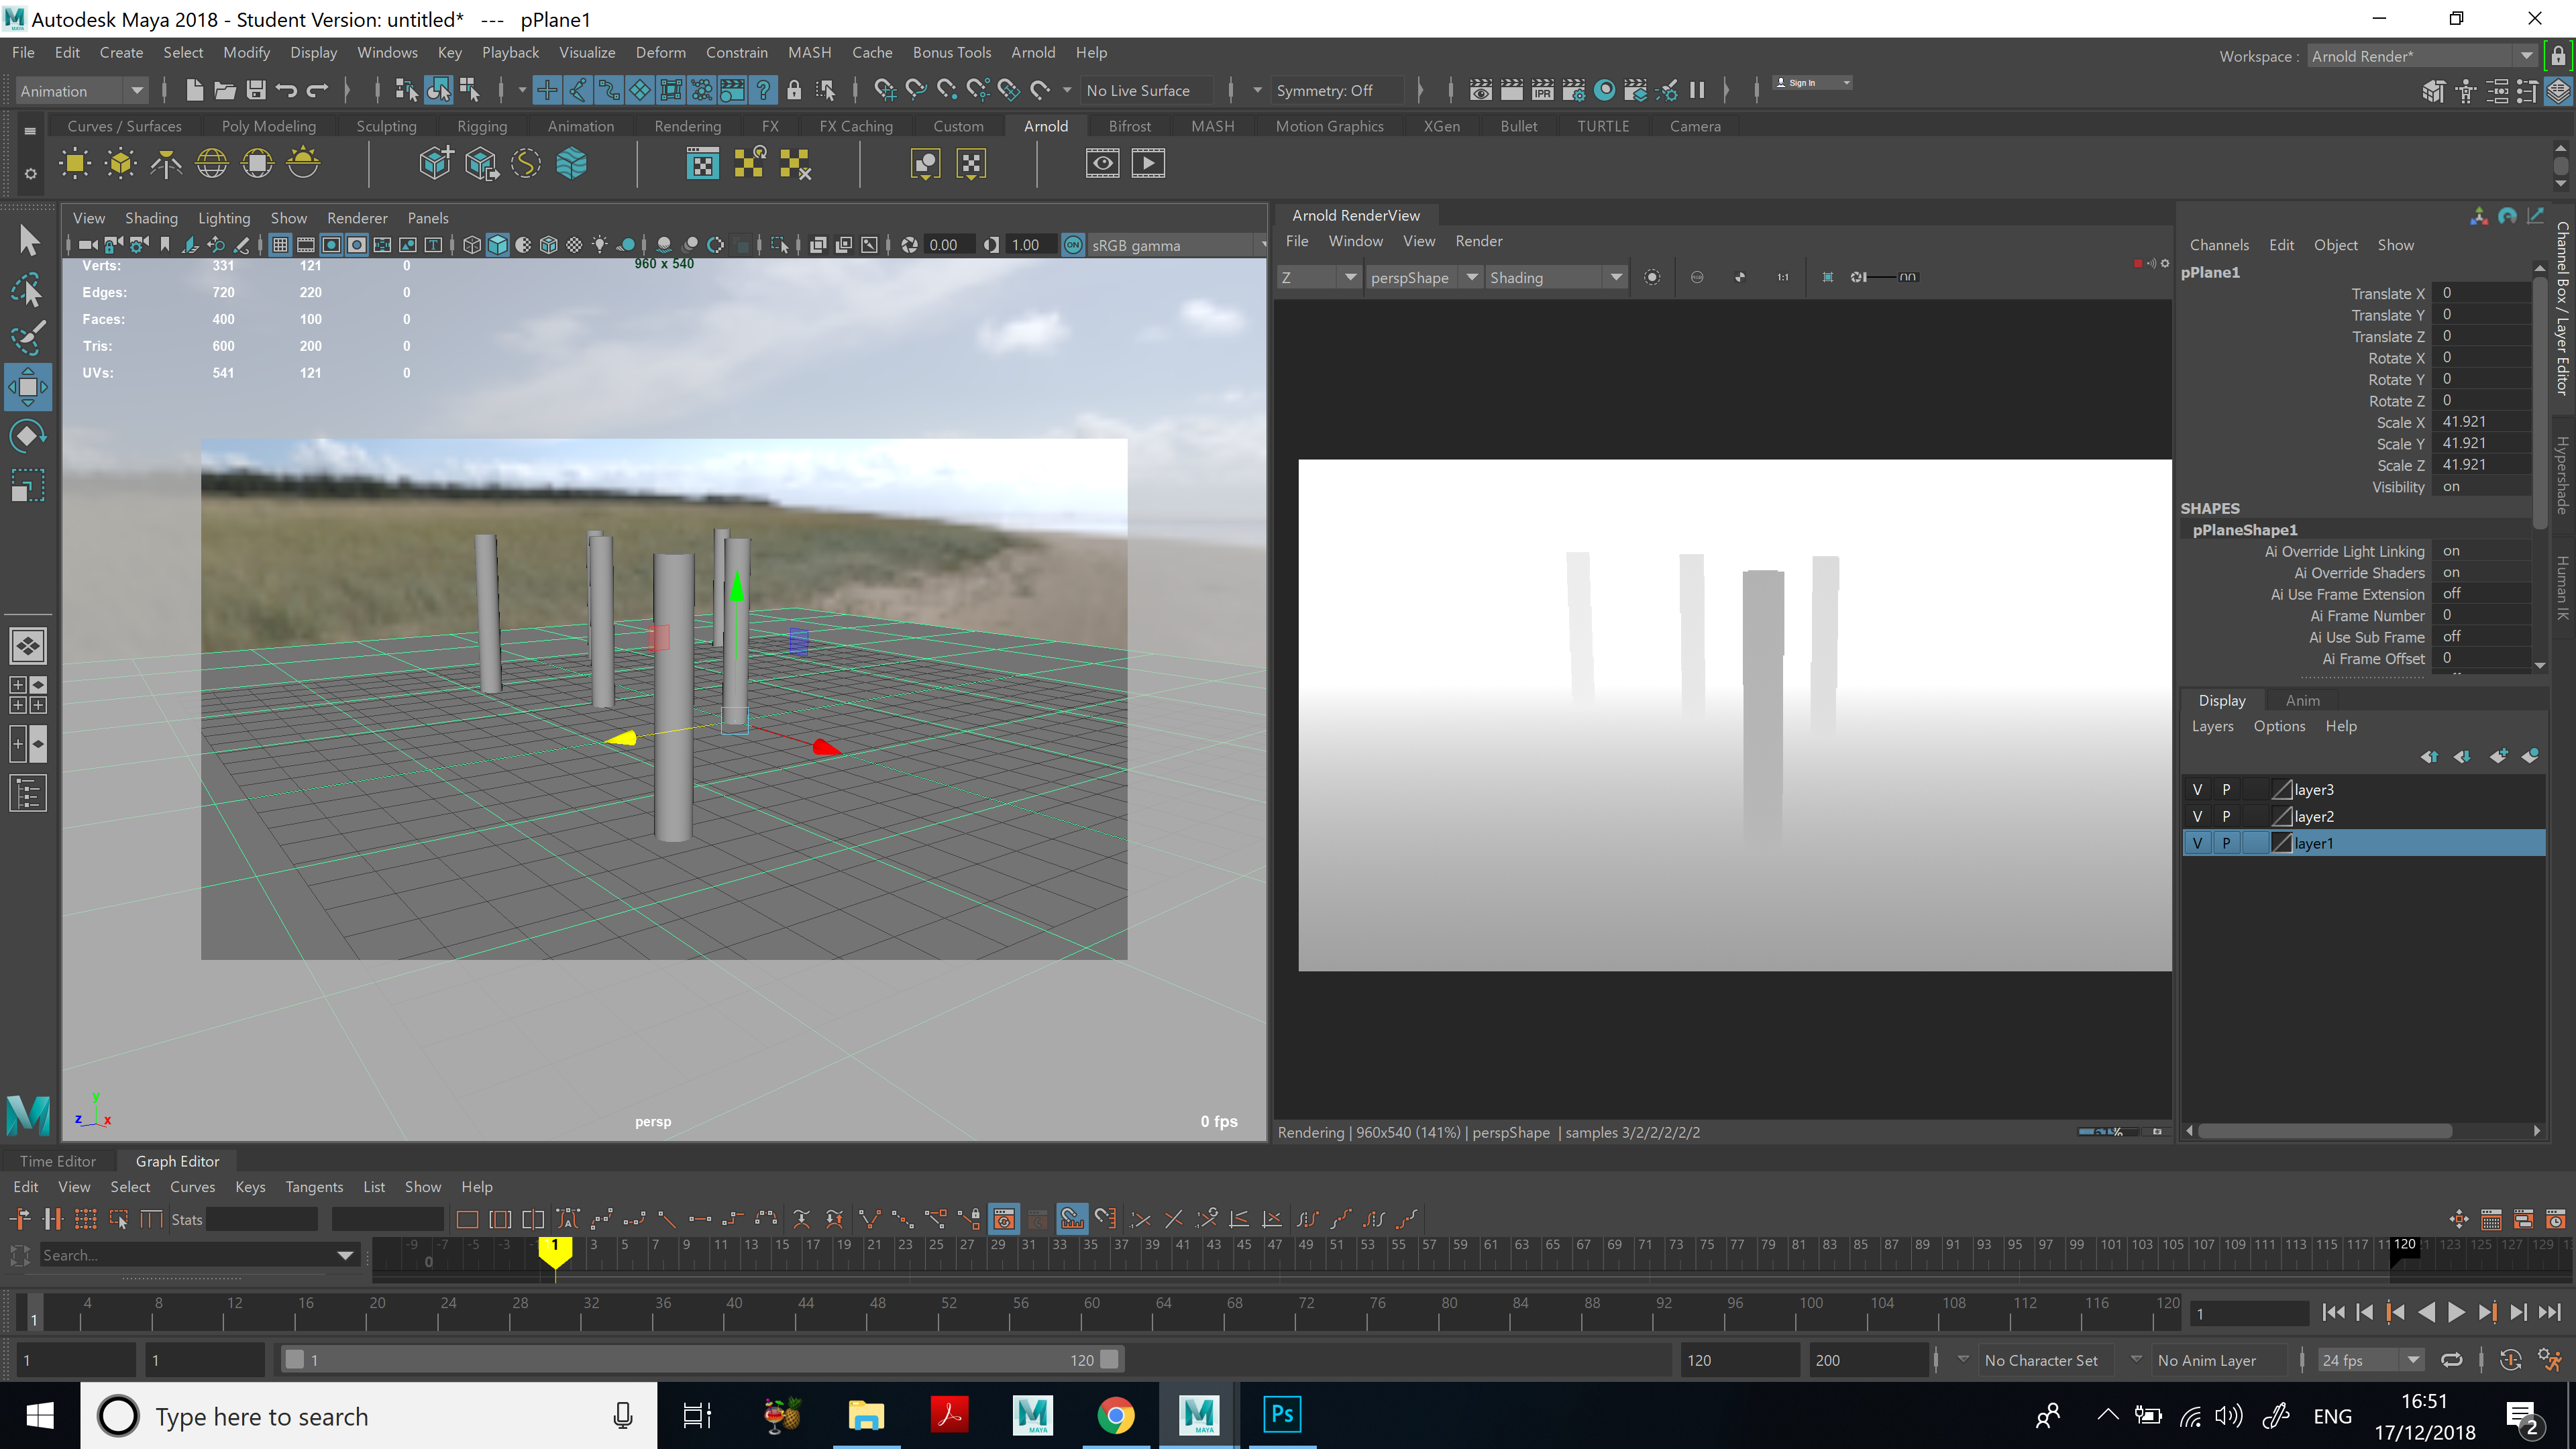The image size is (2576, 1449).
Task: Create an Arnold area light
Action: click(x=75, y=163)
